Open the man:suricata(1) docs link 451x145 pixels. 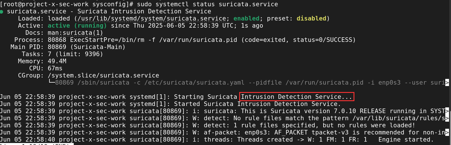(x=75, y=33)
